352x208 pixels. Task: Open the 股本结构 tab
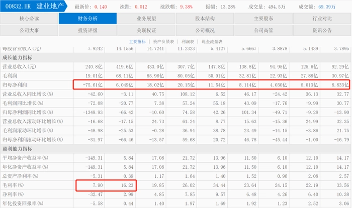point(205,19)
